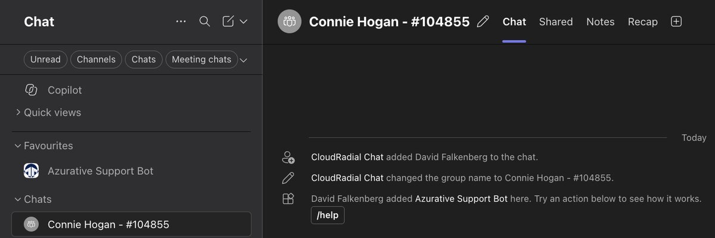Screen dimensions: 715x238
Task: Click the Azurative Support Bot avatar icon
Action: pos(31,171)
